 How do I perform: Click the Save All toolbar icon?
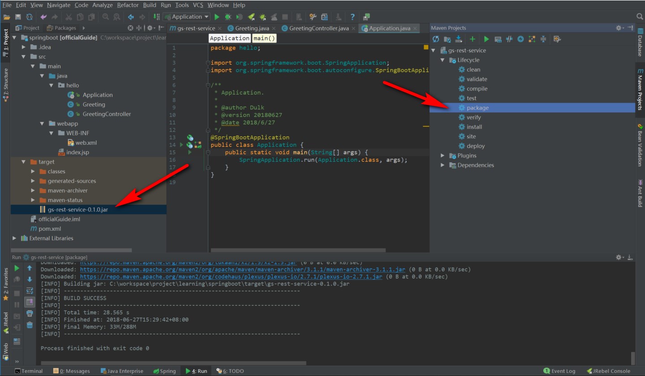pyautogui.click(x=18, y=17)
